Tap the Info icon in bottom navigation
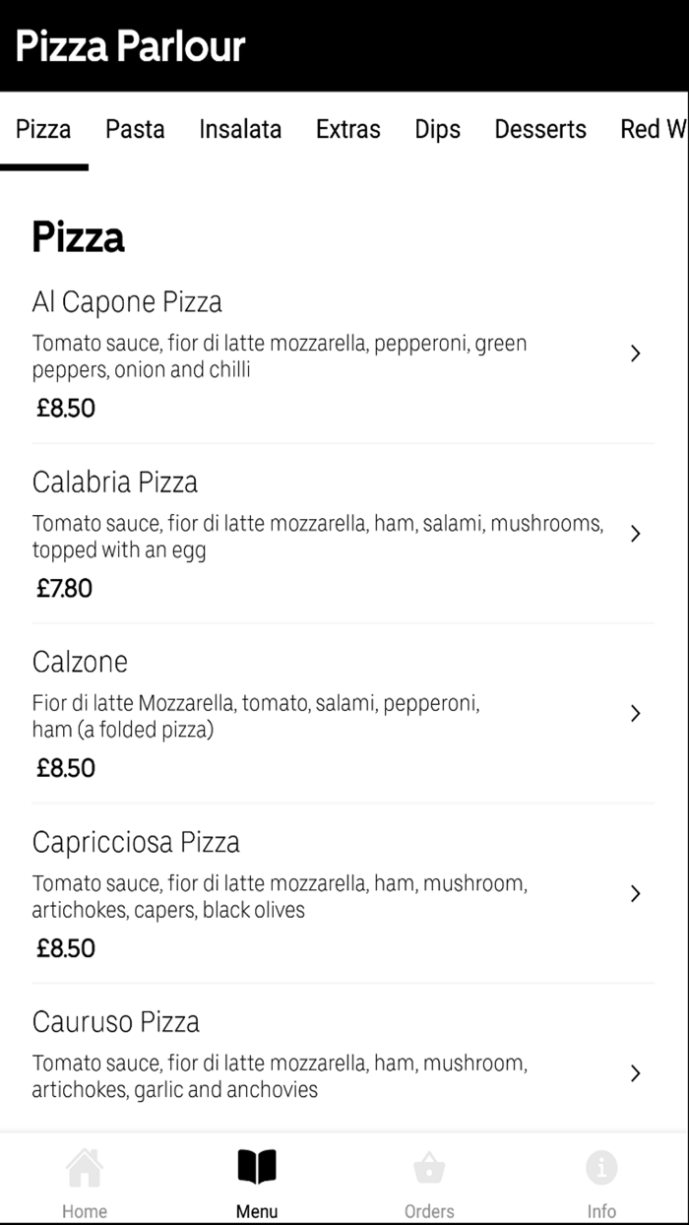 pyautogui.click(x=602, y=1178)
